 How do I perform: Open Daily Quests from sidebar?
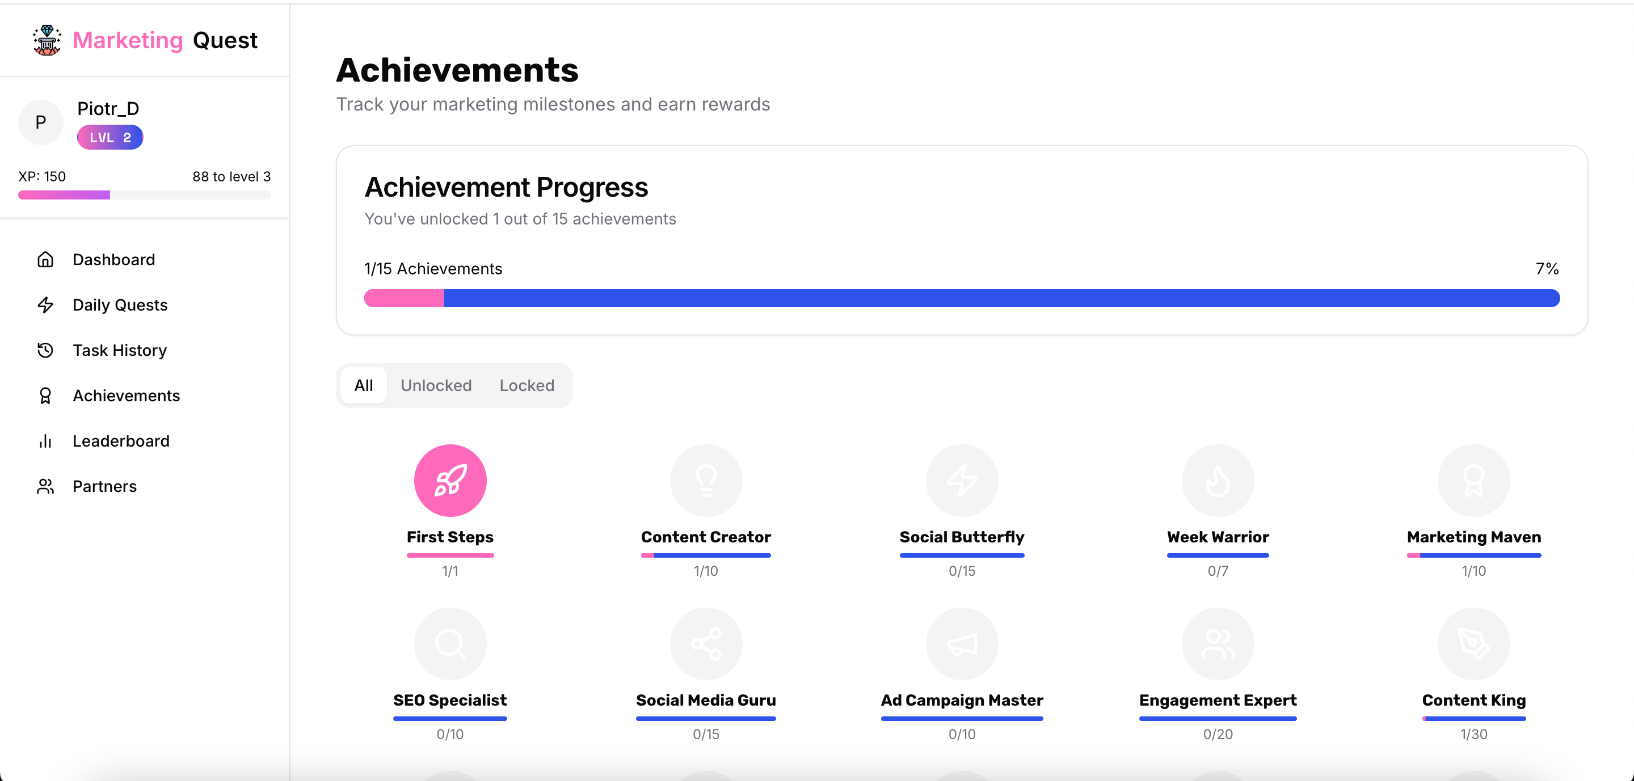tap(120, 305)
